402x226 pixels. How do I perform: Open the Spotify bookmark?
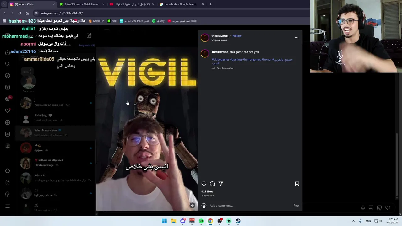[158, 21]
